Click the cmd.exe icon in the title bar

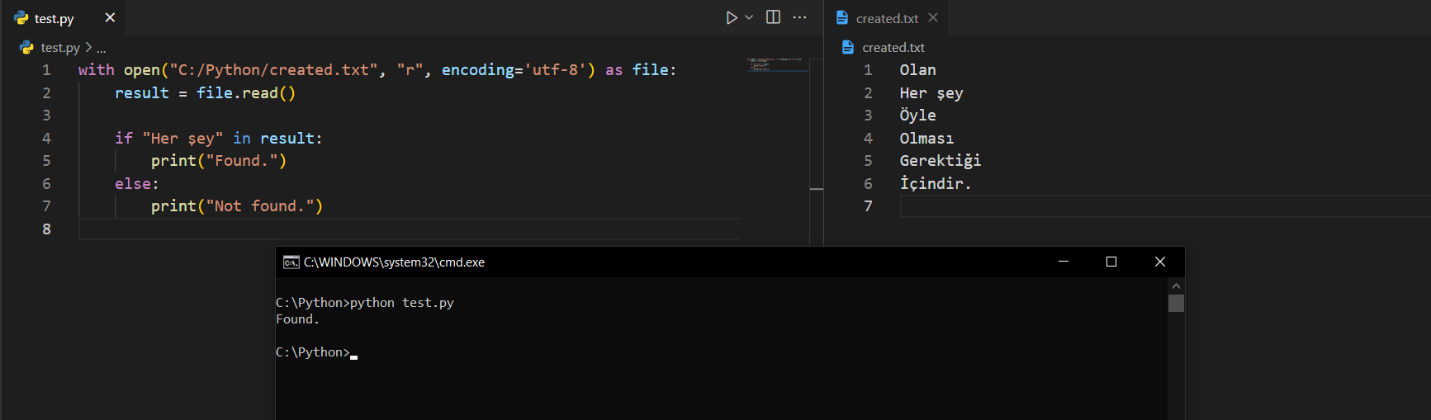pos(291,262)
